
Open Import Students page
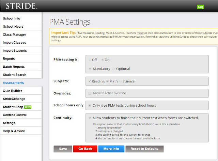(21, 51)
